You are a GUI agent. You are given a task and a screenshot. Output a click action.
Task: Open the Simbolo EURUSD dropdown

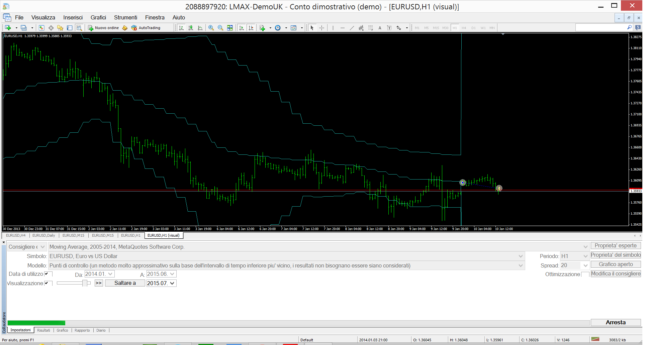(521, 256)
